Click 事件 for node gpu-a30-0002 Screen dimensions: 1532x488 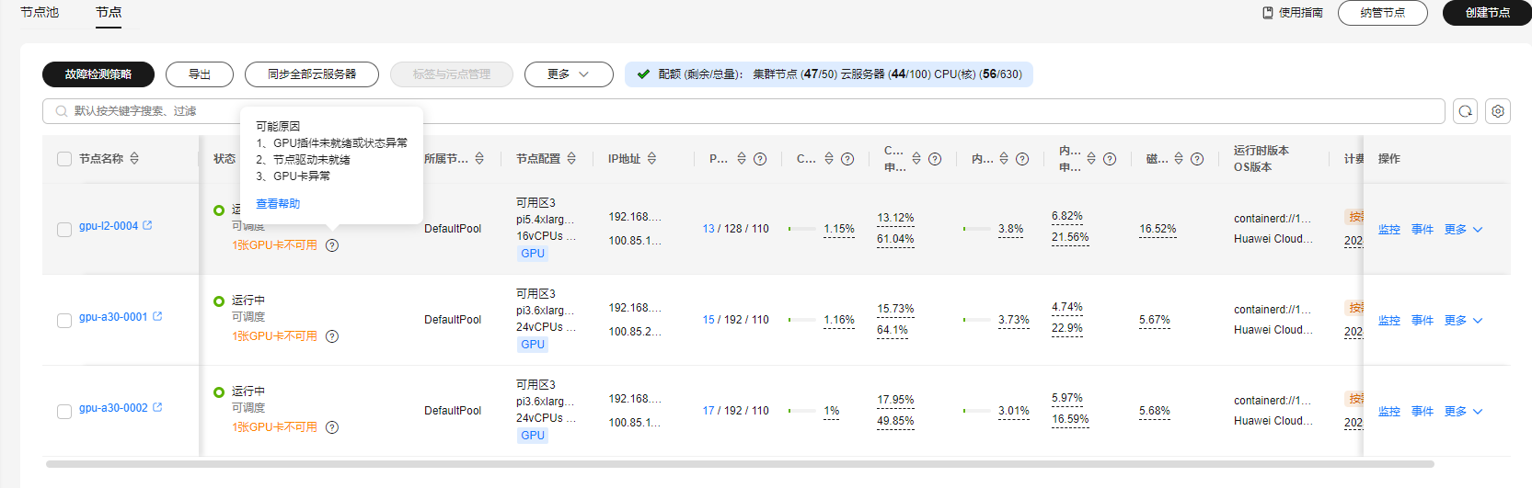pyautogui.click(x=1423, y=412)
